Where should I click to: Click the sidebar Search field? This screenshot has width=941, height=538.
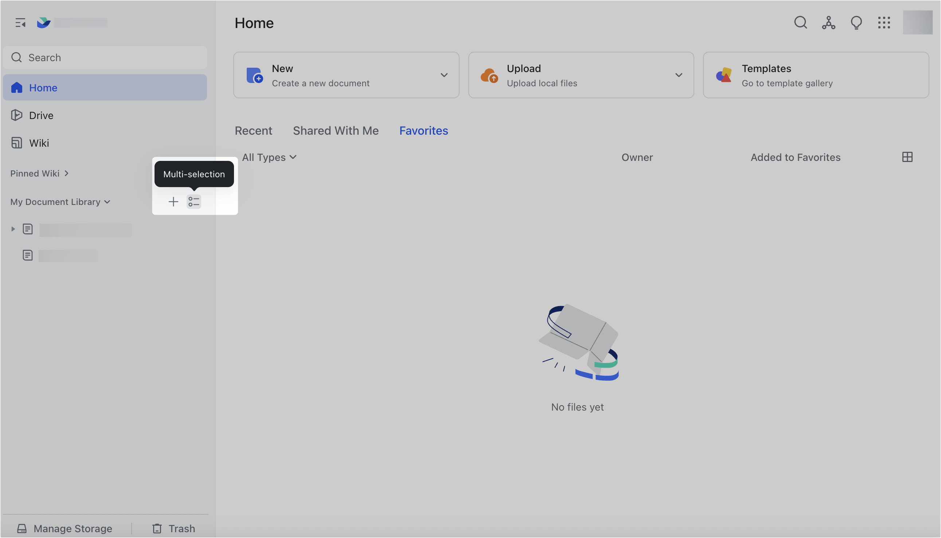[105, 58]
